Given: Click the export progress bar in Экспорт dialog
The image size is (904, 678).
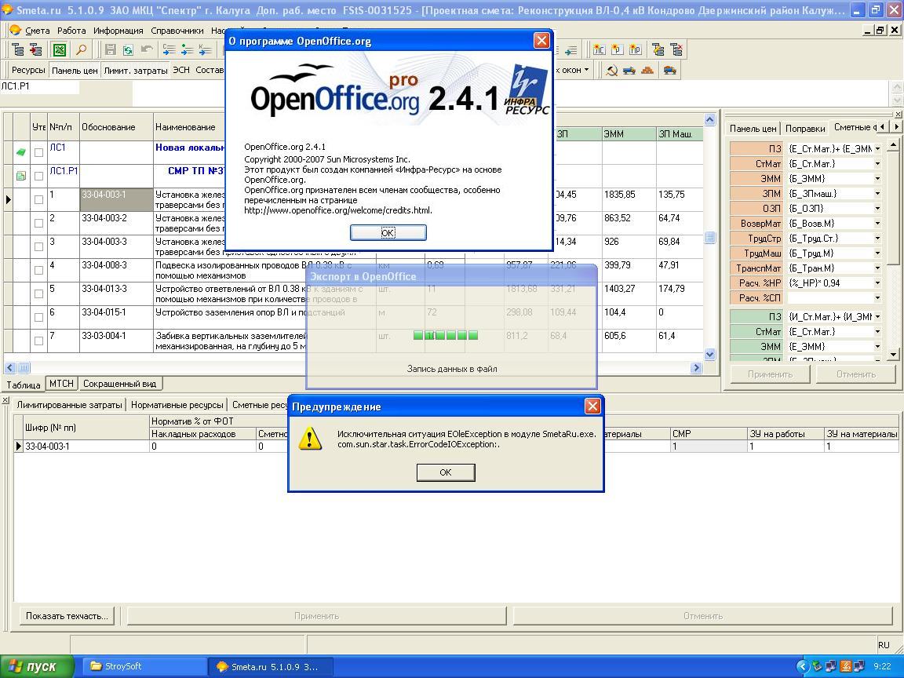Looking at the screenshot, I should point(446,335).
